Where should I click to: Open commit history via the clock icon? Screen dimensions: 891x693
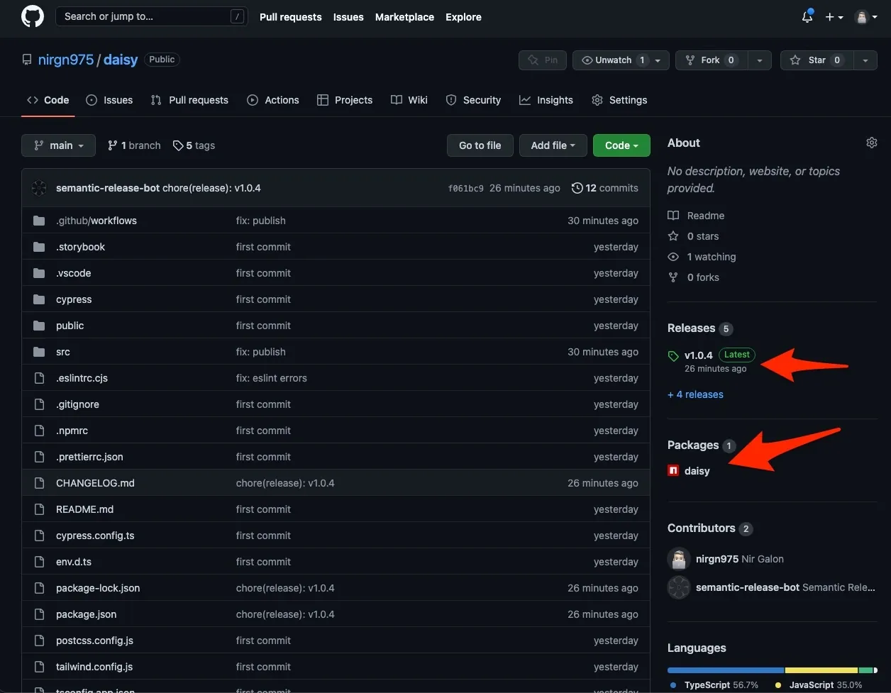(576, 188)
